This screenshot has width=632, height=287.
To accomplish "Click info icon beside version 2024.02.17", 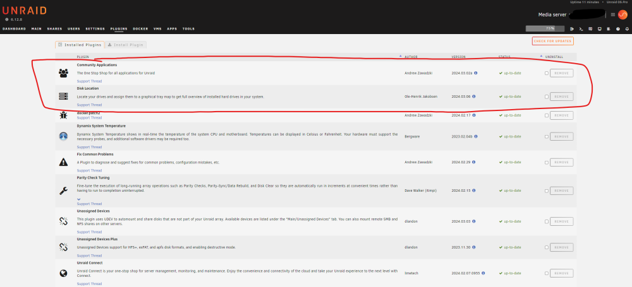I will pyautogui.click(x=473, y=115).
